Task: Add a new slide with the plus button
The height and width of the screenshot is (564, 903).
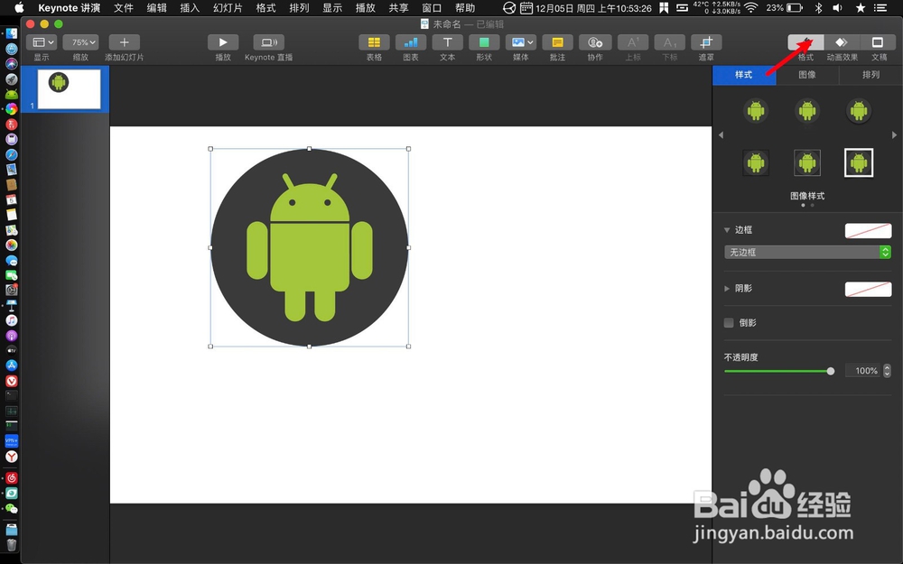Action: 124,42
